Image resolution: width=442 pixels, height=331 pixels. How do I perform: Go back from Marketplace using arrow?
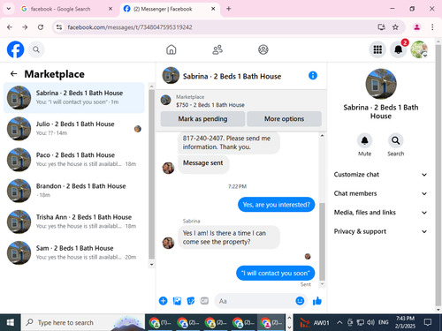pos(13,74)
